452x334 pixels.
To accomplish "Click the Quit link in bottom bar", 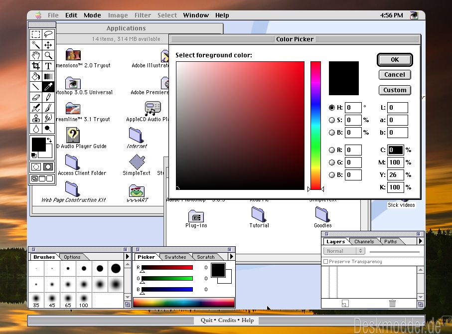I will [206, 320].
